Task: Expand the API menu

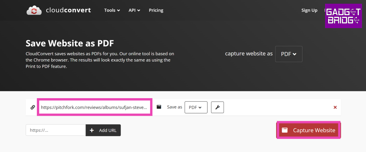Action: 134,10
